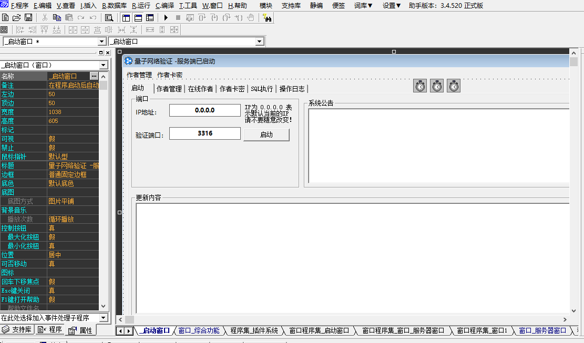Screen dimensions: 584x343
Task: Switch to the 作者管理 tab on form
Action: pos(169,89)
